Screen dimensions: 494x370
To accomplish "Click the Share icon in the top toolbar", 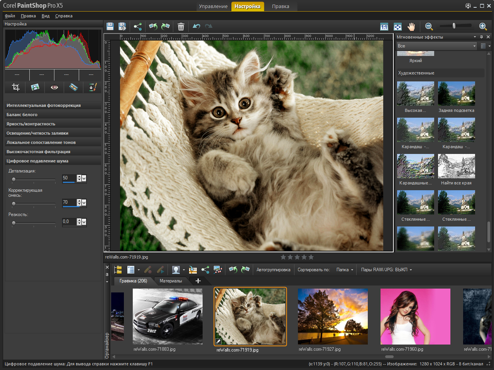I will [138, 26].
